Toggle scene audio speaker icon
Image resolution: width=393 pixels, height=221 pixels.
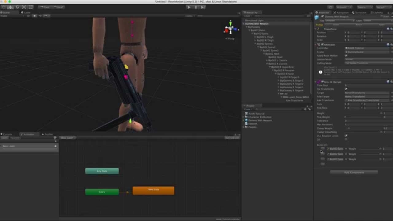pyautogui.click(x=40, y=16)
